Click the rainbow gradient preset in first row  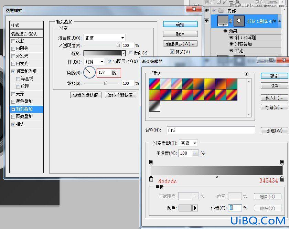pos(154,84)
